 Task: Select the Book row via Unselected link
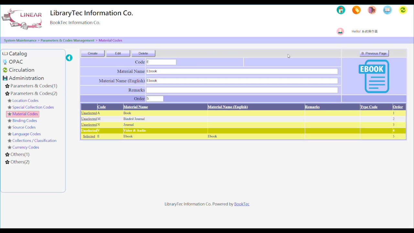point(89,113)
